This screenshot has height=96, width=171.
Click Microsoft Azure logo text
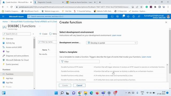pyautogui.click(x=16, y=17)
